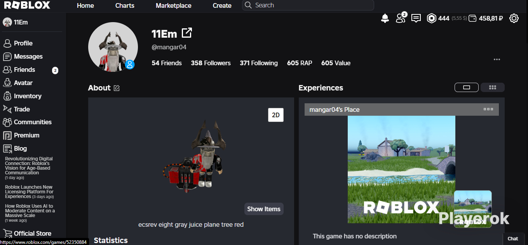Open the settings gear icon

[514, 18]
